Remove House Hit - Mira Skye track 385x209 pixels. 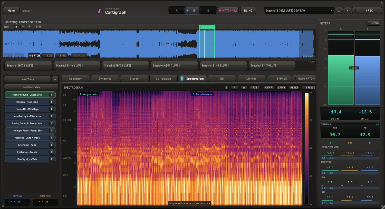pos(52,109)
